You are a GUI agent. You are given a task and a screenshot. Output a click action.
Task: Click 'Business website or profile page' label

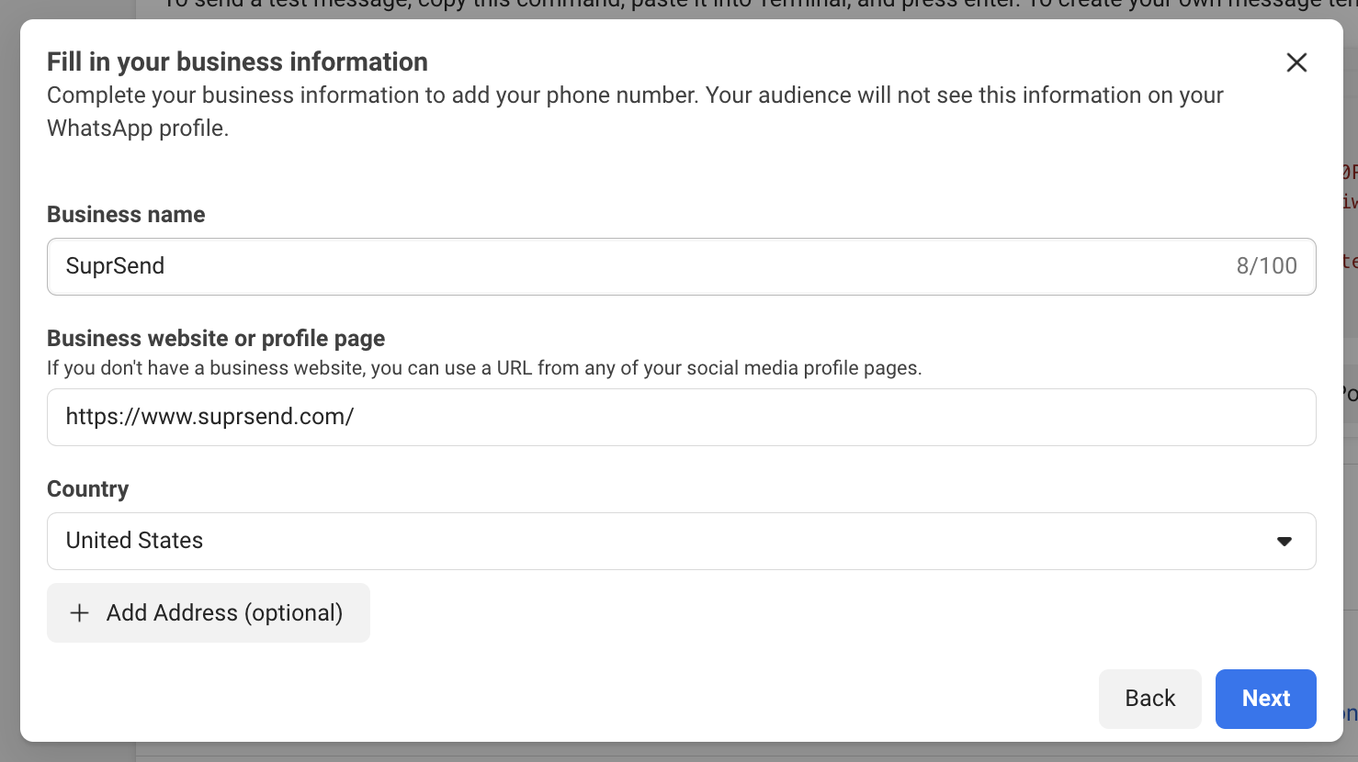(x=216, y=339)
